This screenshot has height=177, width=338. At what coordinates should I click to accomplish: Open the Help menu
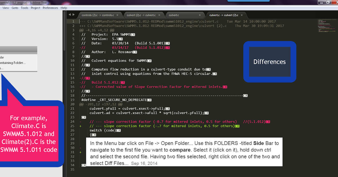[64, 8]
